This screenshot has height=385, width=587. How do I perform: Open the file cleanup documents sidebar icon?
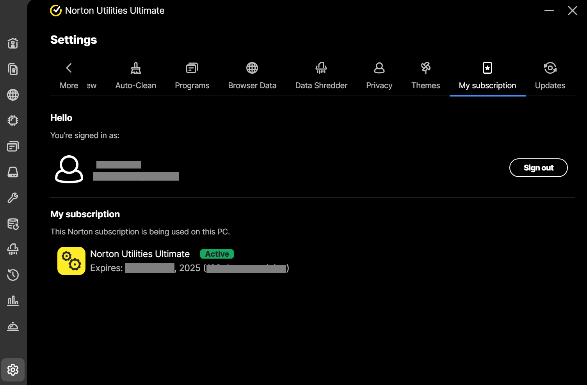pos(13,69)
